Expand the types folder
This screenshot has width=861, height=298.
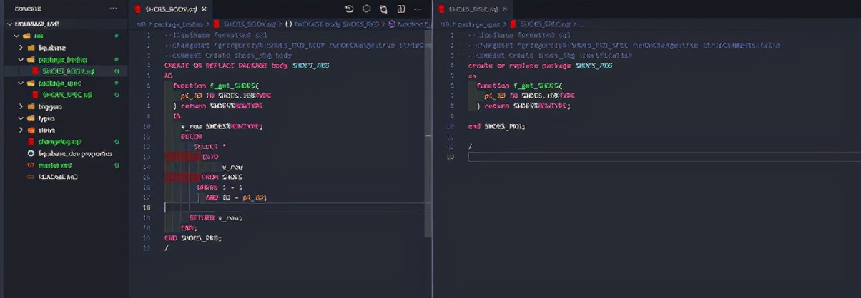tap(64, 118)
